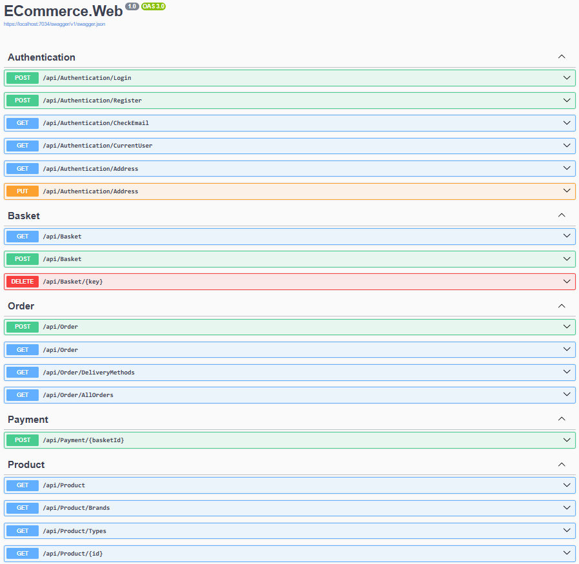This screenshot has width=579, height=564.
Task: Expand the POST /api/Order arrow
Action: coord(567,327)
